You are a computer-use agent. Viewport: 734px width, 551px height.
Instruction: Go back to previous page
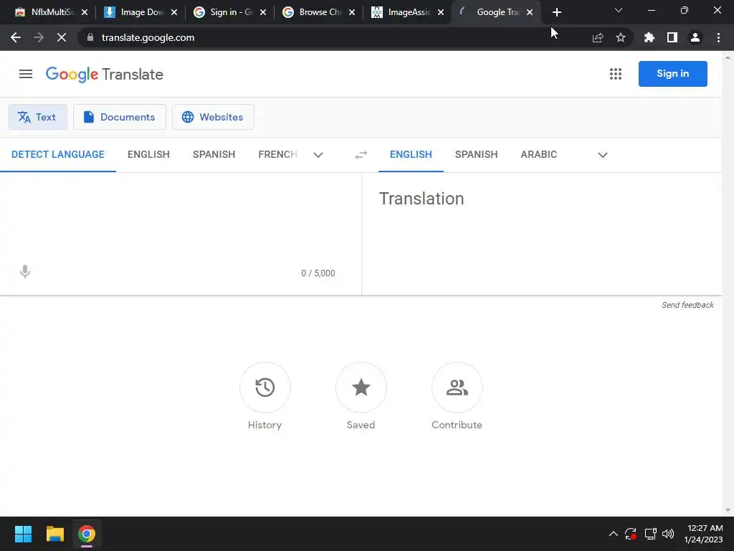16,37
